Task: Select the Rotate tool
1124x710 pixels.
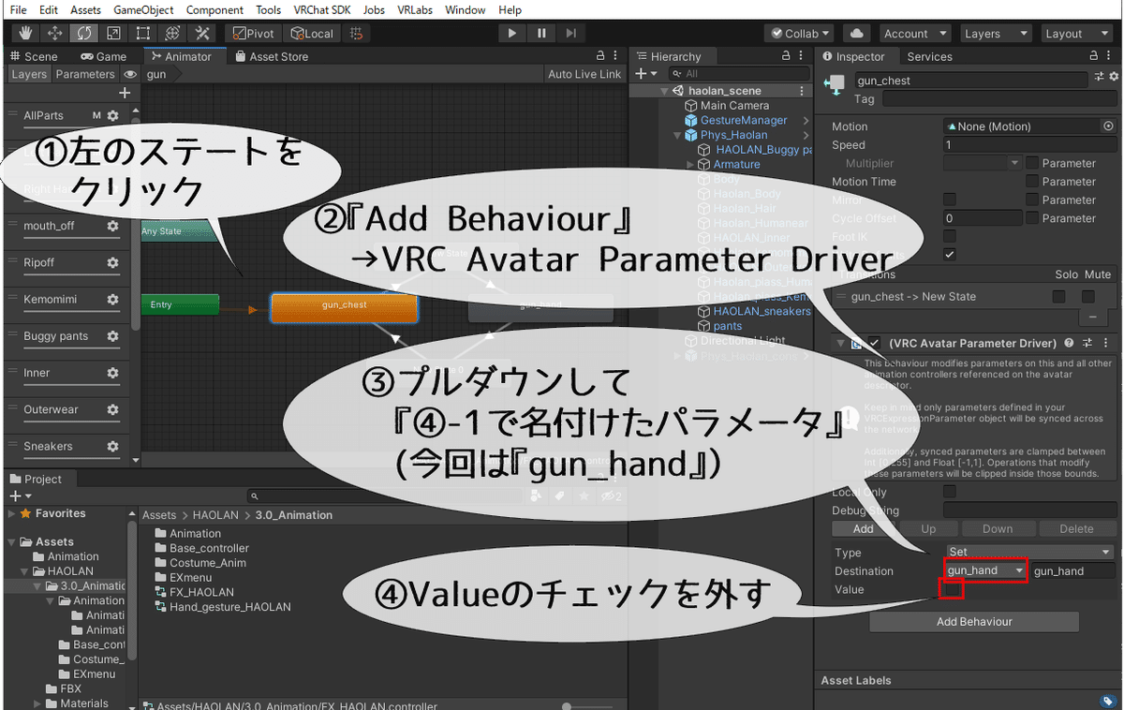Action: [x=83, y=33]
